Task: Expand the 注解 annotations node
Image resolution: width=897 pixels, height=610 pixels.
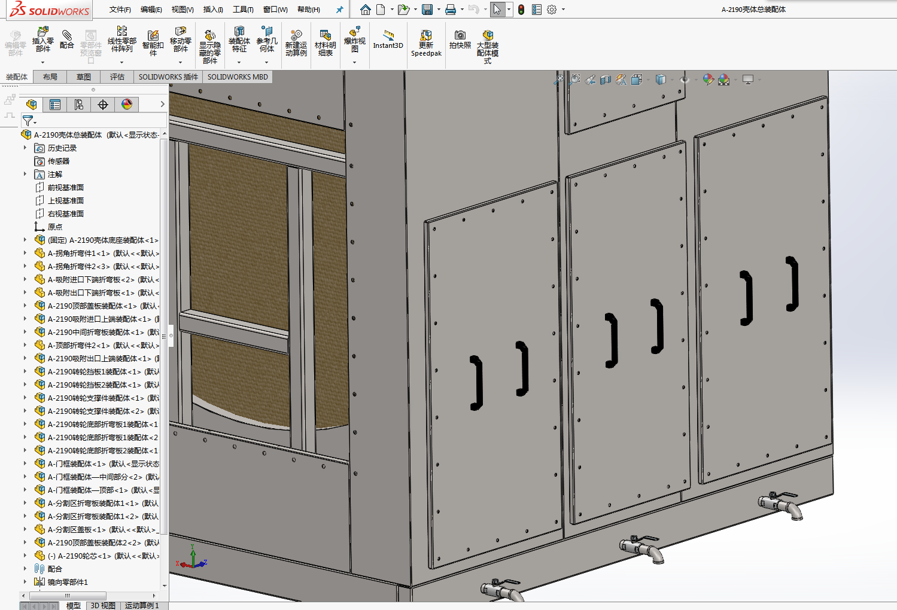Action: coord(25,174)
